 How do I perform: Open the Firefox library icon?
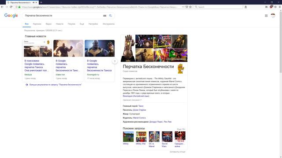[267, 7]
